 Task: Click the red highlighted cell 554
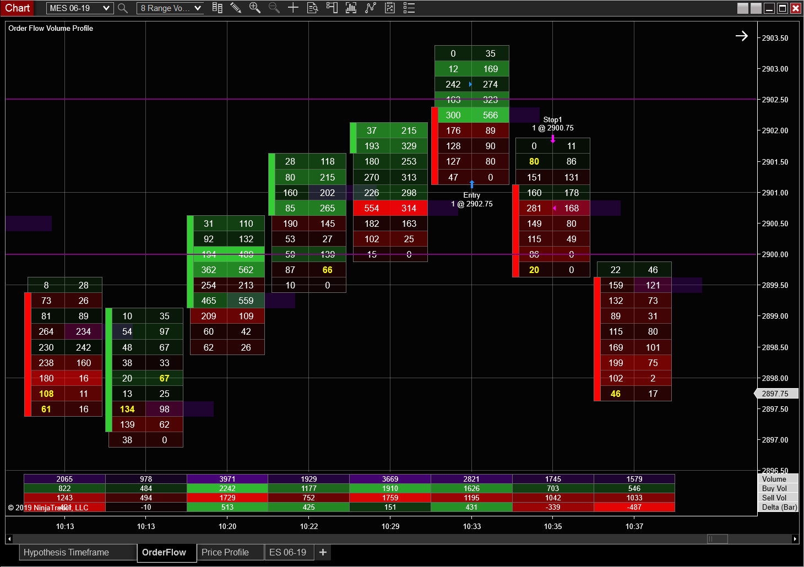(372, 208)
